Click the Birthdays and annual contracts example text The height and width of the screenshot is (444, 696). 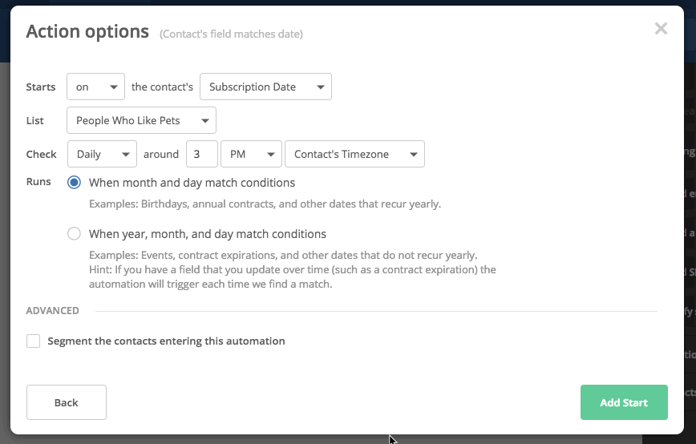(x=265, y=204)
